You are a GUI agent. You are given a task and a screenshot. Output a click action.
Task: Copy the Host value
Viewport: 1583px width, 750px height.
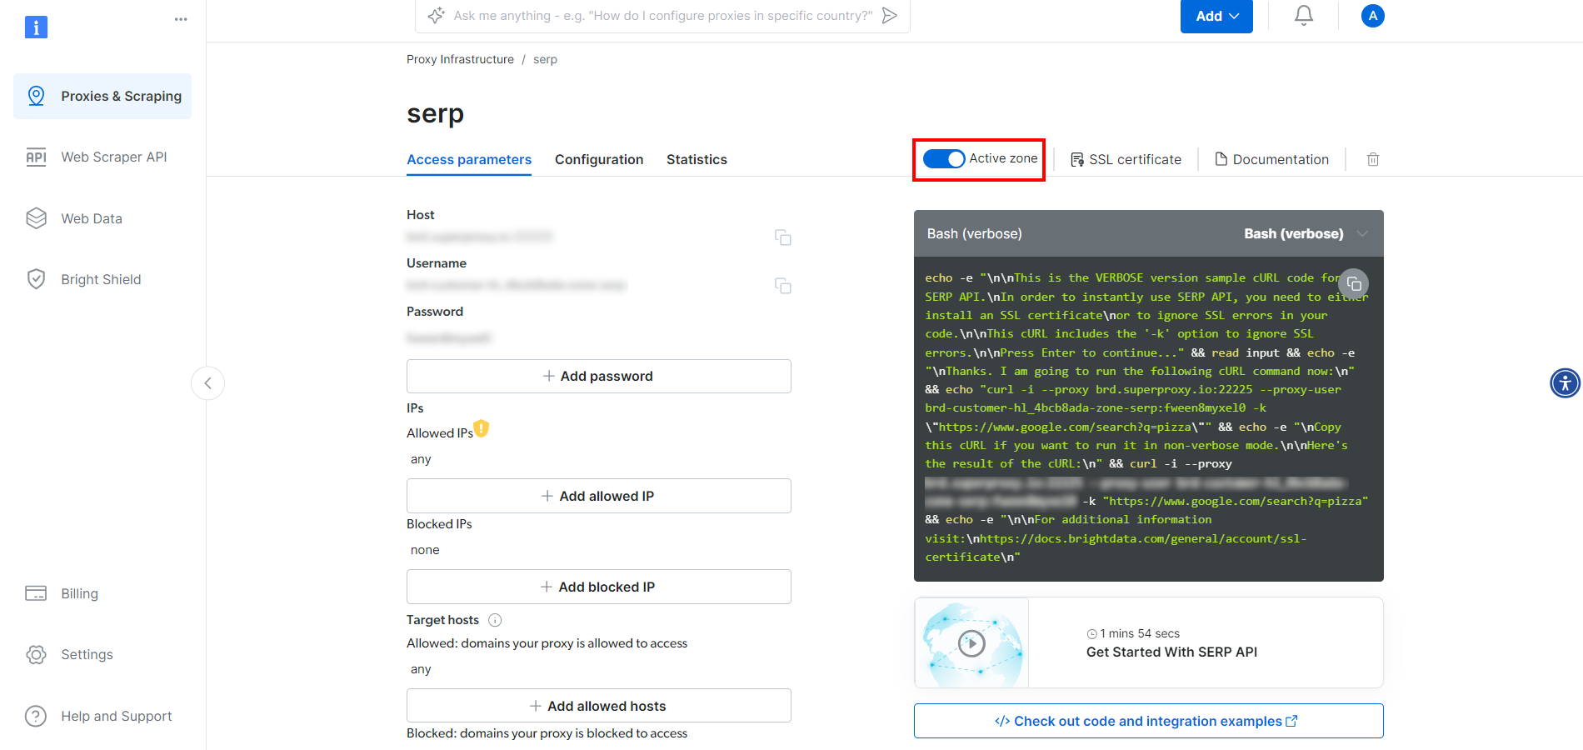783,237
